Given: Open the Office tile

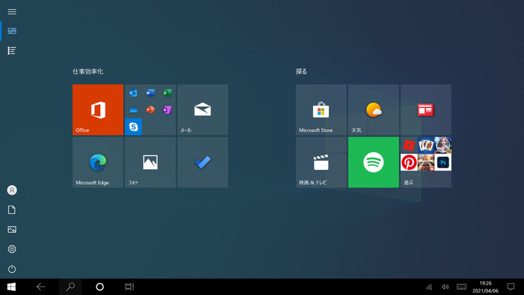Looking at the screenshot, I should (x=98, y=109).
